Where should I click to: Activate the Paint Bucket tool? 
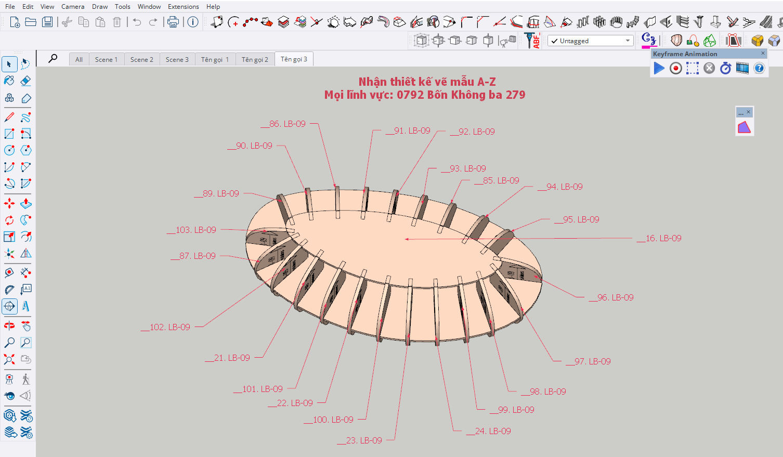[x=9, y=81]
